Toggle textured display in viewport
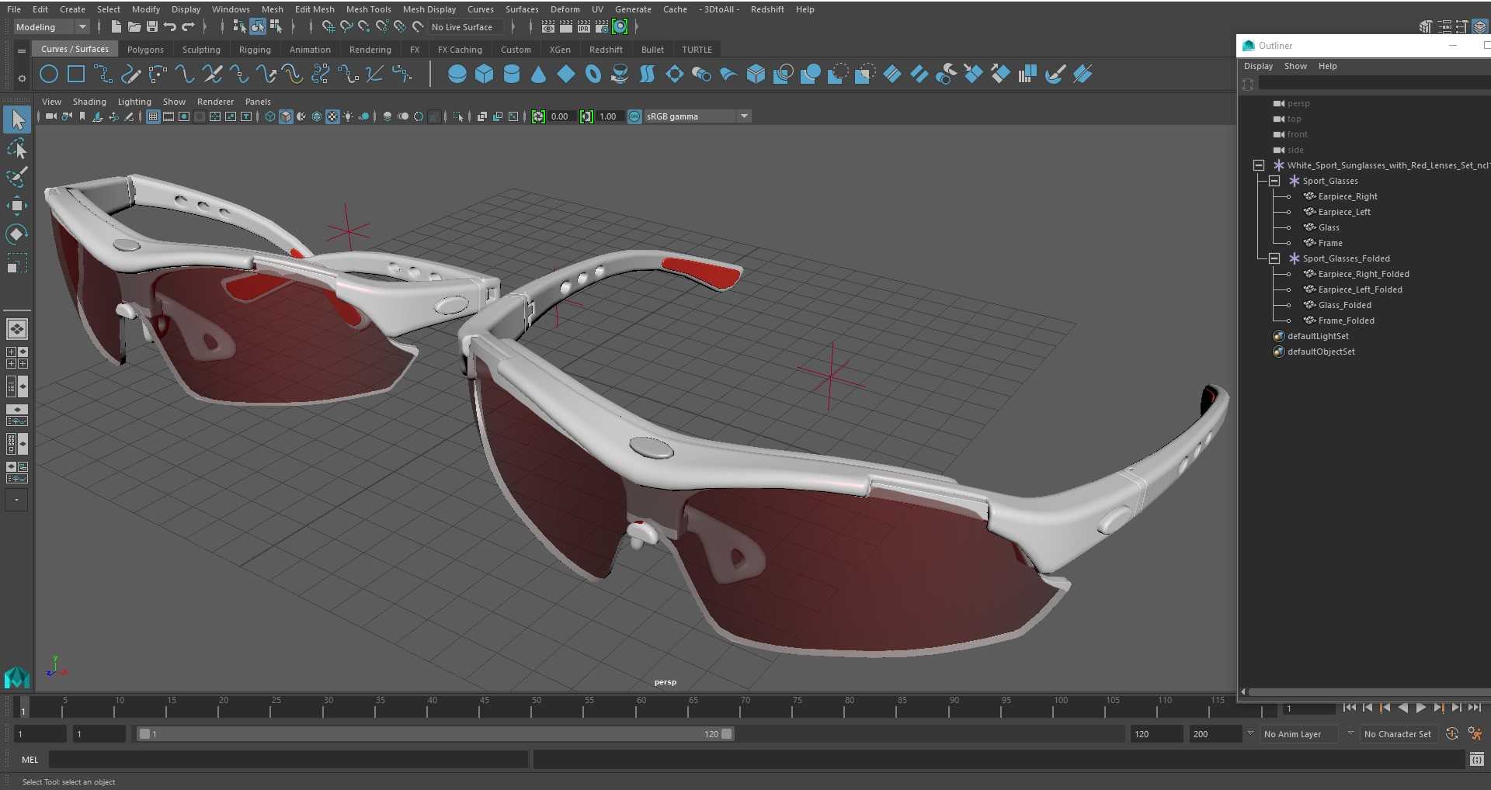Screen dimensions: 1491x790 coord(332,116)
